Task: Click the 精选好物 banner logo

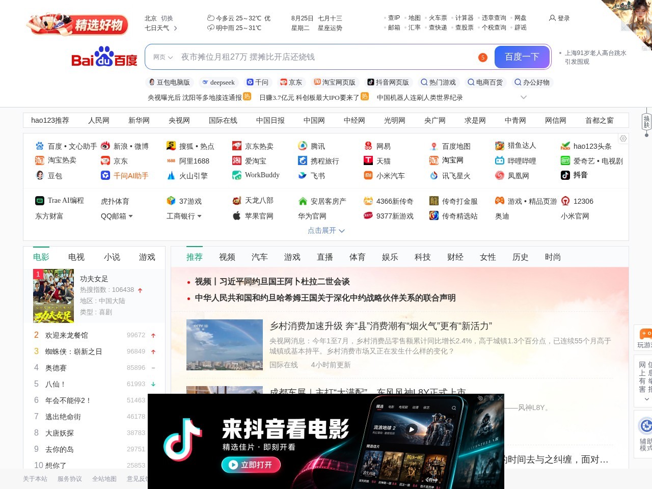Action: tap(78, 24)
